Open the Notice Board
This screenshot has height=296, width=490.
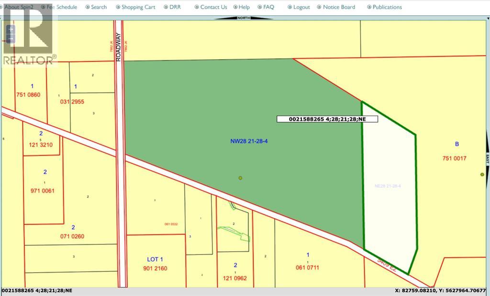coord(339,7)
